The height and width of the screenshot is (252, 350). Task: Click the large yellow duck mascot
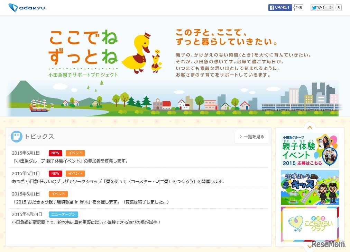tap(136, 53)
